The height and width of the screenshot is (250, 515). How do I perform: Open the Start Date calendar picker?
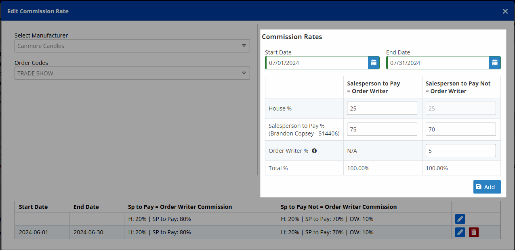[x=374, y=62]
